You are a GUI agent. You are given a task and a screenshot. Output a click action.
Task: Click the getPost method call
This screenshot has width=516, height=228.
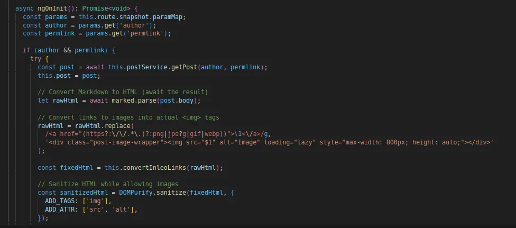pyautogui.click(x=185, y=67)
